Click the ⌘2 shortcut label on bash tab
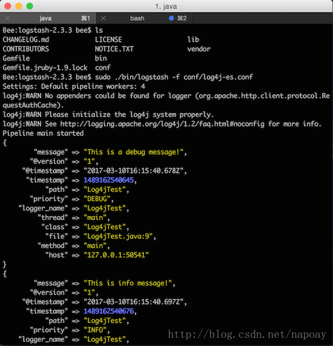 pos(182,18)
